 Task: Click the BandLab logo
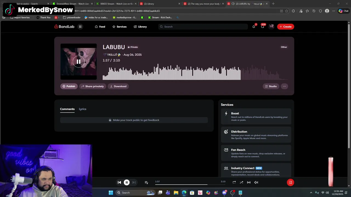[x=64, y=27]
